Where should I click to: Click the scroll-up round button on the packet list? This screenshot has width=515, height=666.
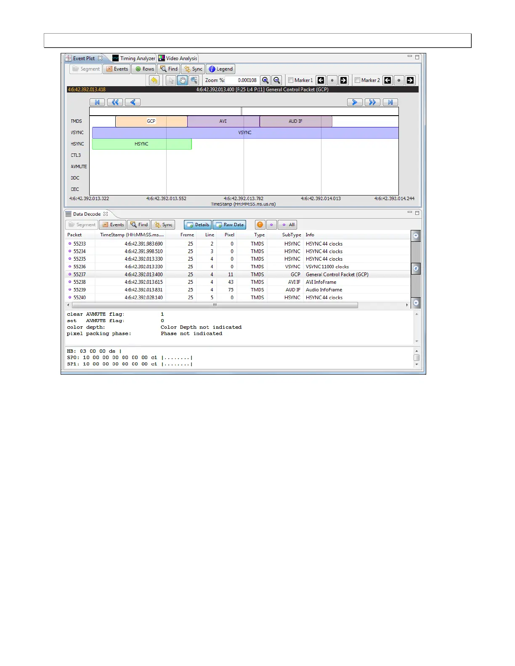(x=416, y=236)
